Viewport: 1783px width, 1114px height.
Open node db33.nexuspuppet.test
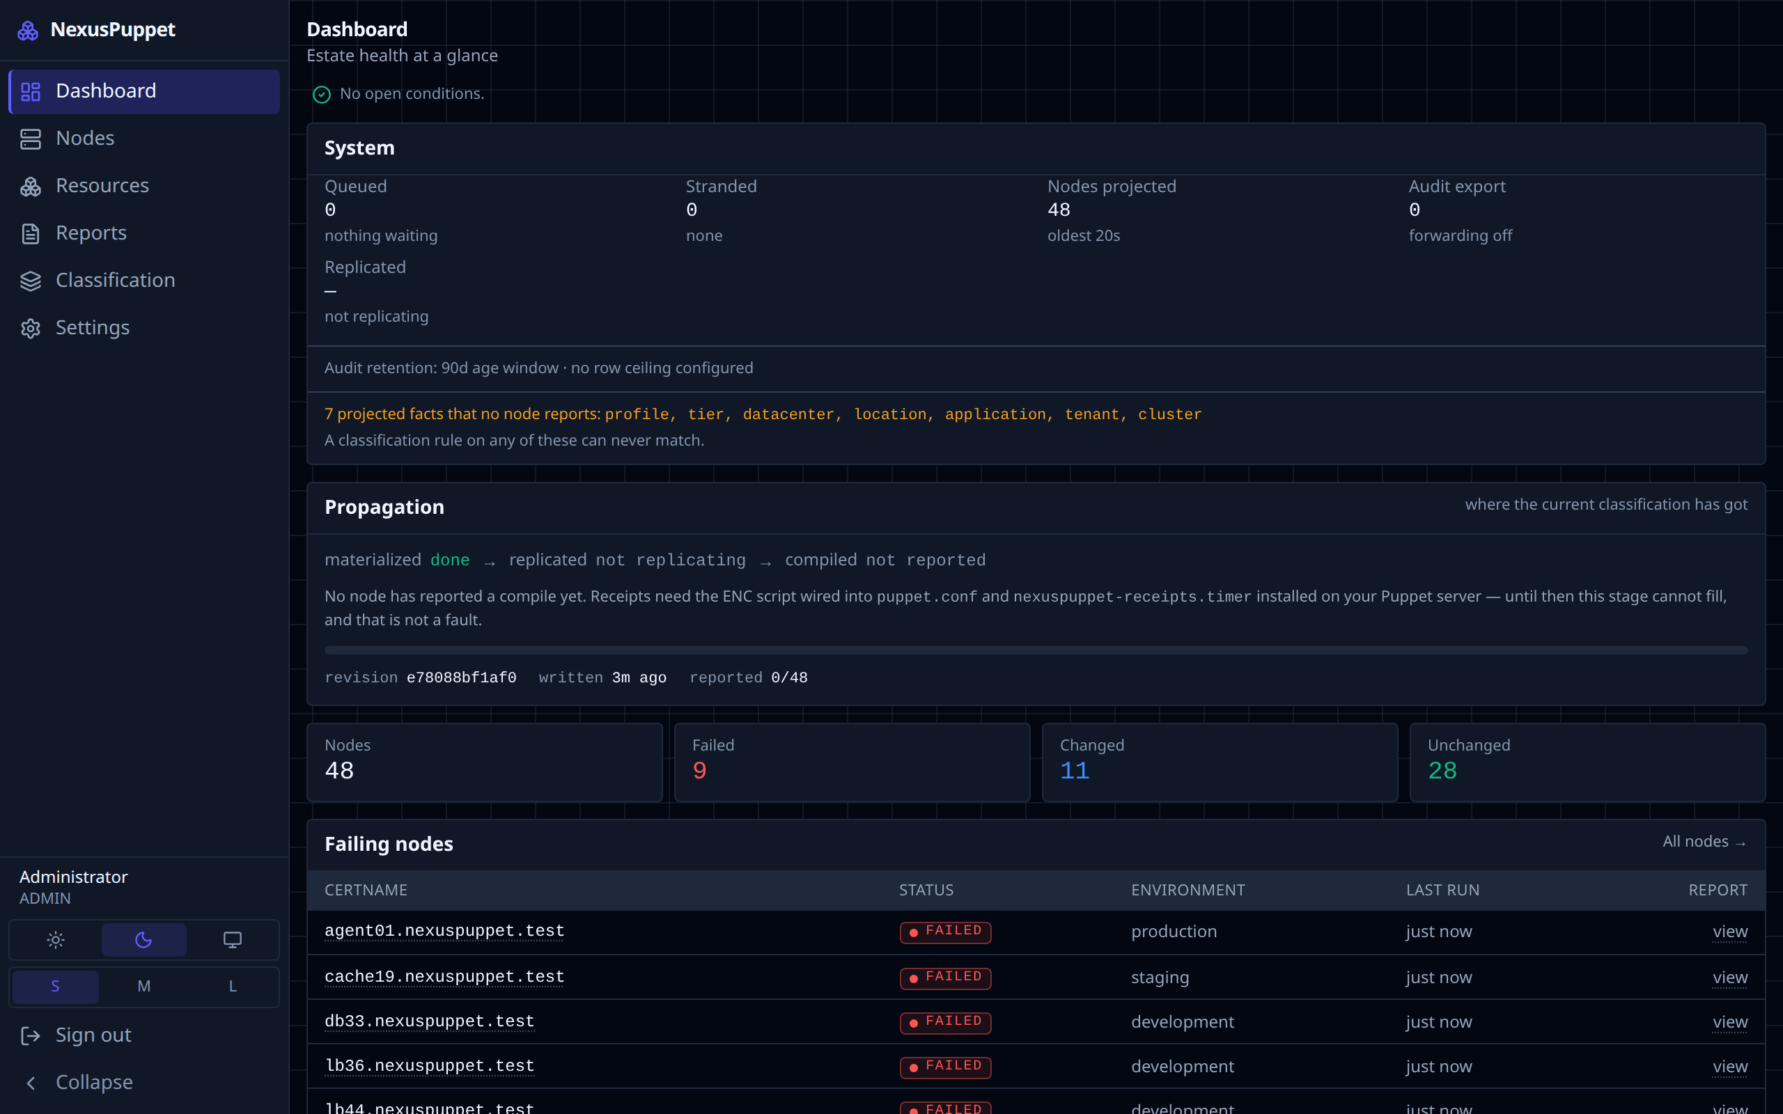pos(430,1022)
